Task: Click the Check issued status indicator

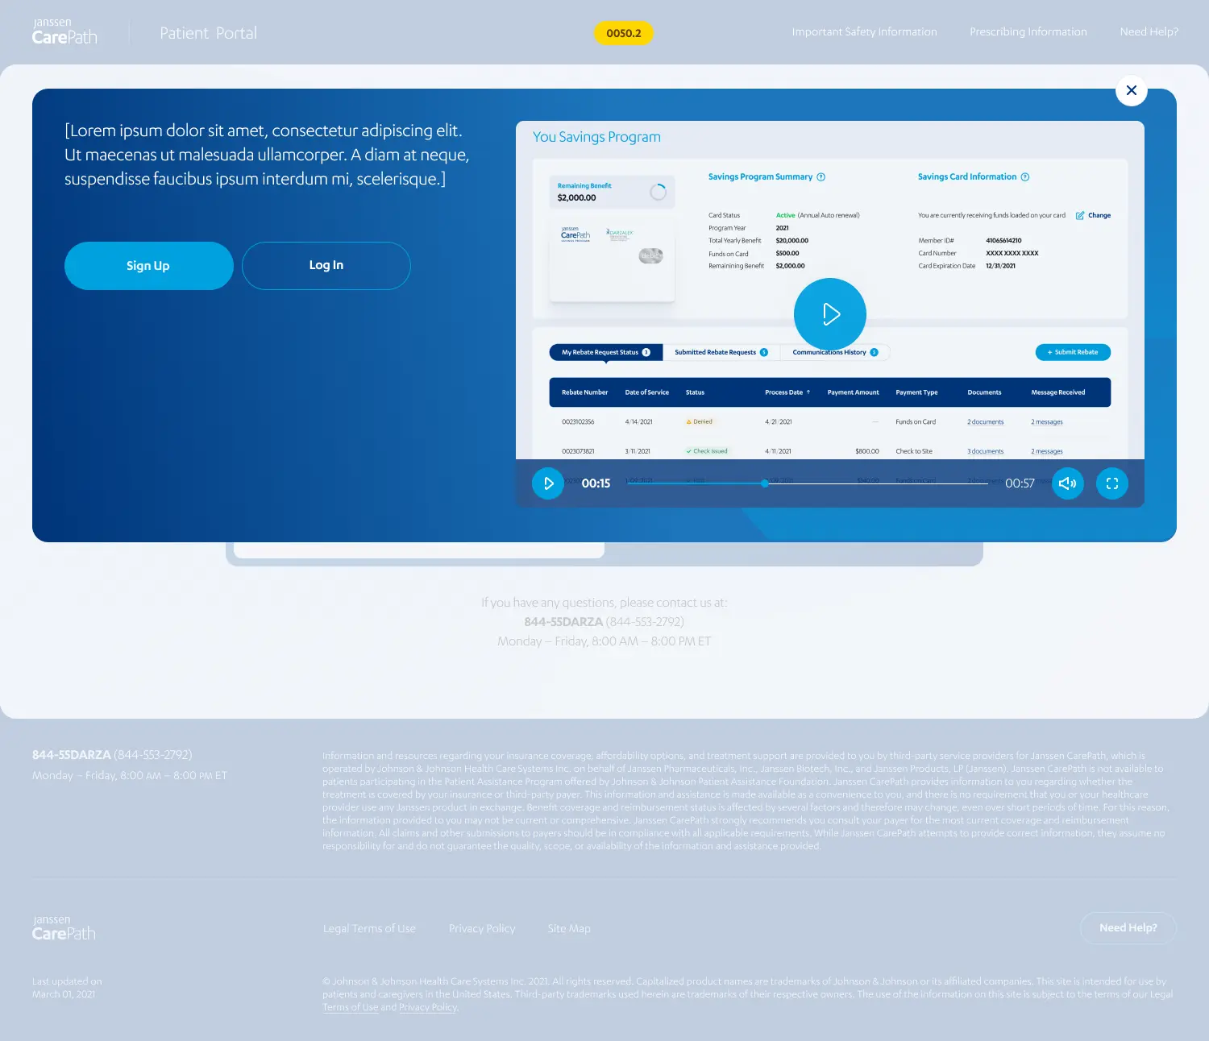Action: click(x=706, y=450)
